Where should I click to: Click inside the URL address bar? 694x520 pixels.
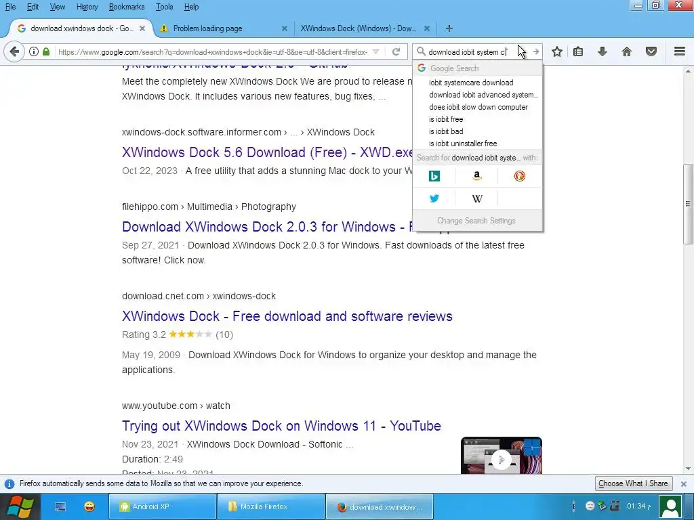point(212,51)
